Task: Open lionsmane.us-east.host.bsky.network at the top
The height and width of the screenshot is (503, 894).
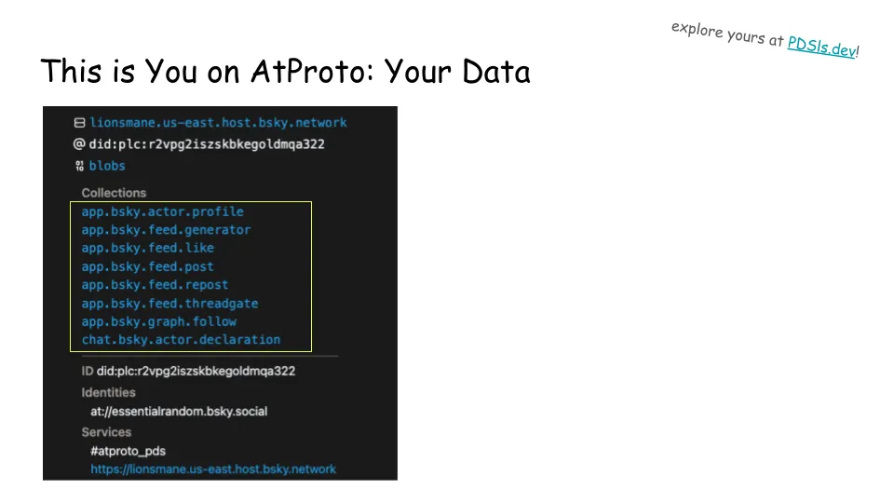Action: tap(218, 123)
